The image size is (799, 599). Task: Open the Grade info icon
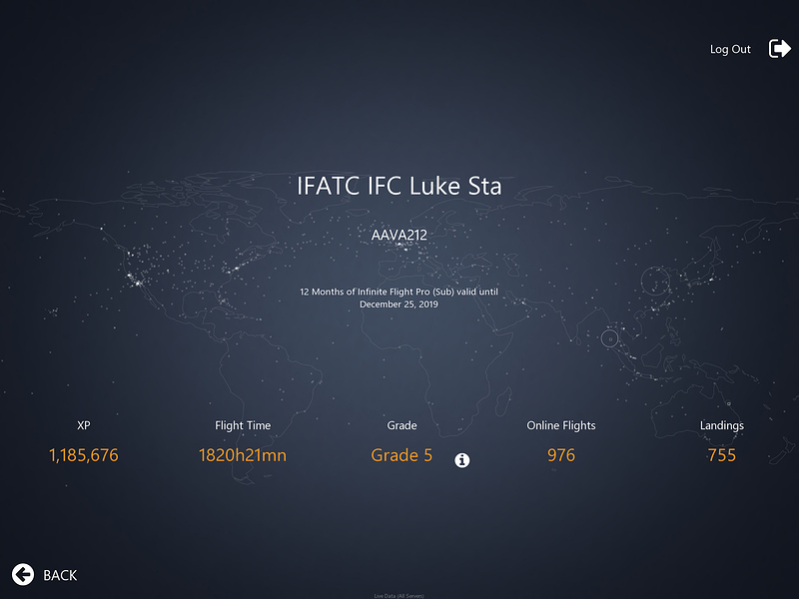click(x=462, y=460)
